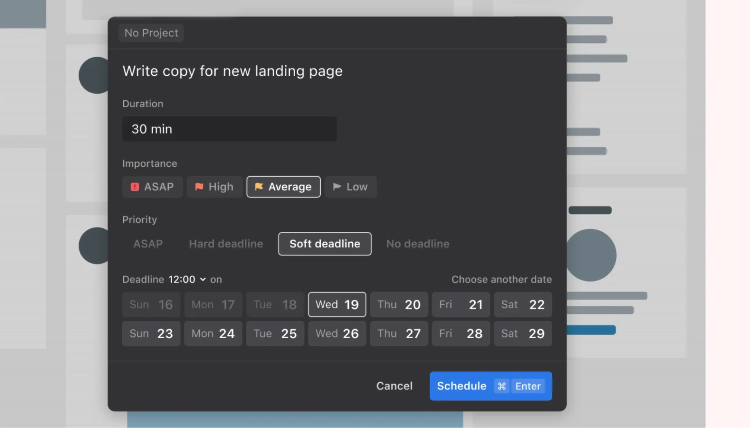The image size is (750, 428).
Task: Click the 30 min duration field
Action: tap(229, 129)
